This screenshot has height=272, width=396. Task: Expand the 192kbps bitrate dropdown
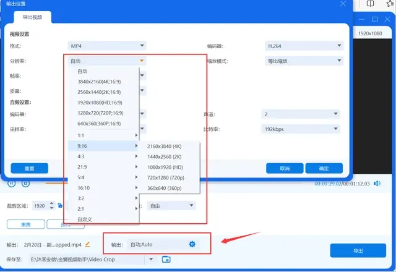coord(301,129)
